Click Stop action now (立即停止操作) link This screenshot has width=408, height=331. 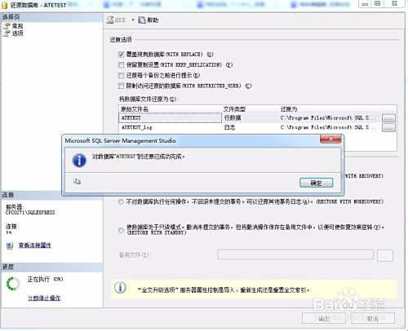click(x=44, y=298)
